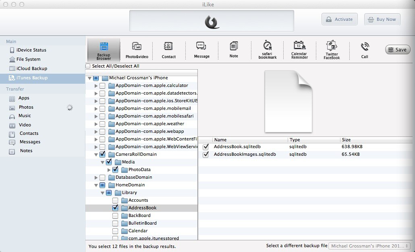415x252 pixels.
Task: Select iCloud Backup in sidebar
Action: click(x=32, y=68)
